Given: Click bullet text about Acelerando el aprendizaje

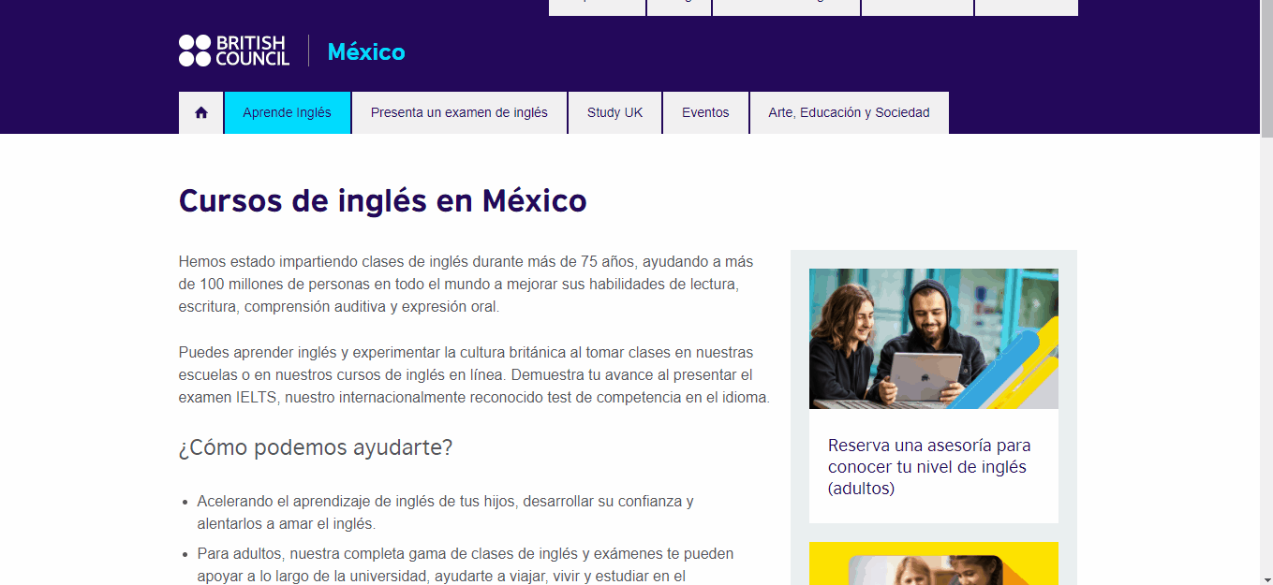Looking at the screenshot, I should coord(445,512).
